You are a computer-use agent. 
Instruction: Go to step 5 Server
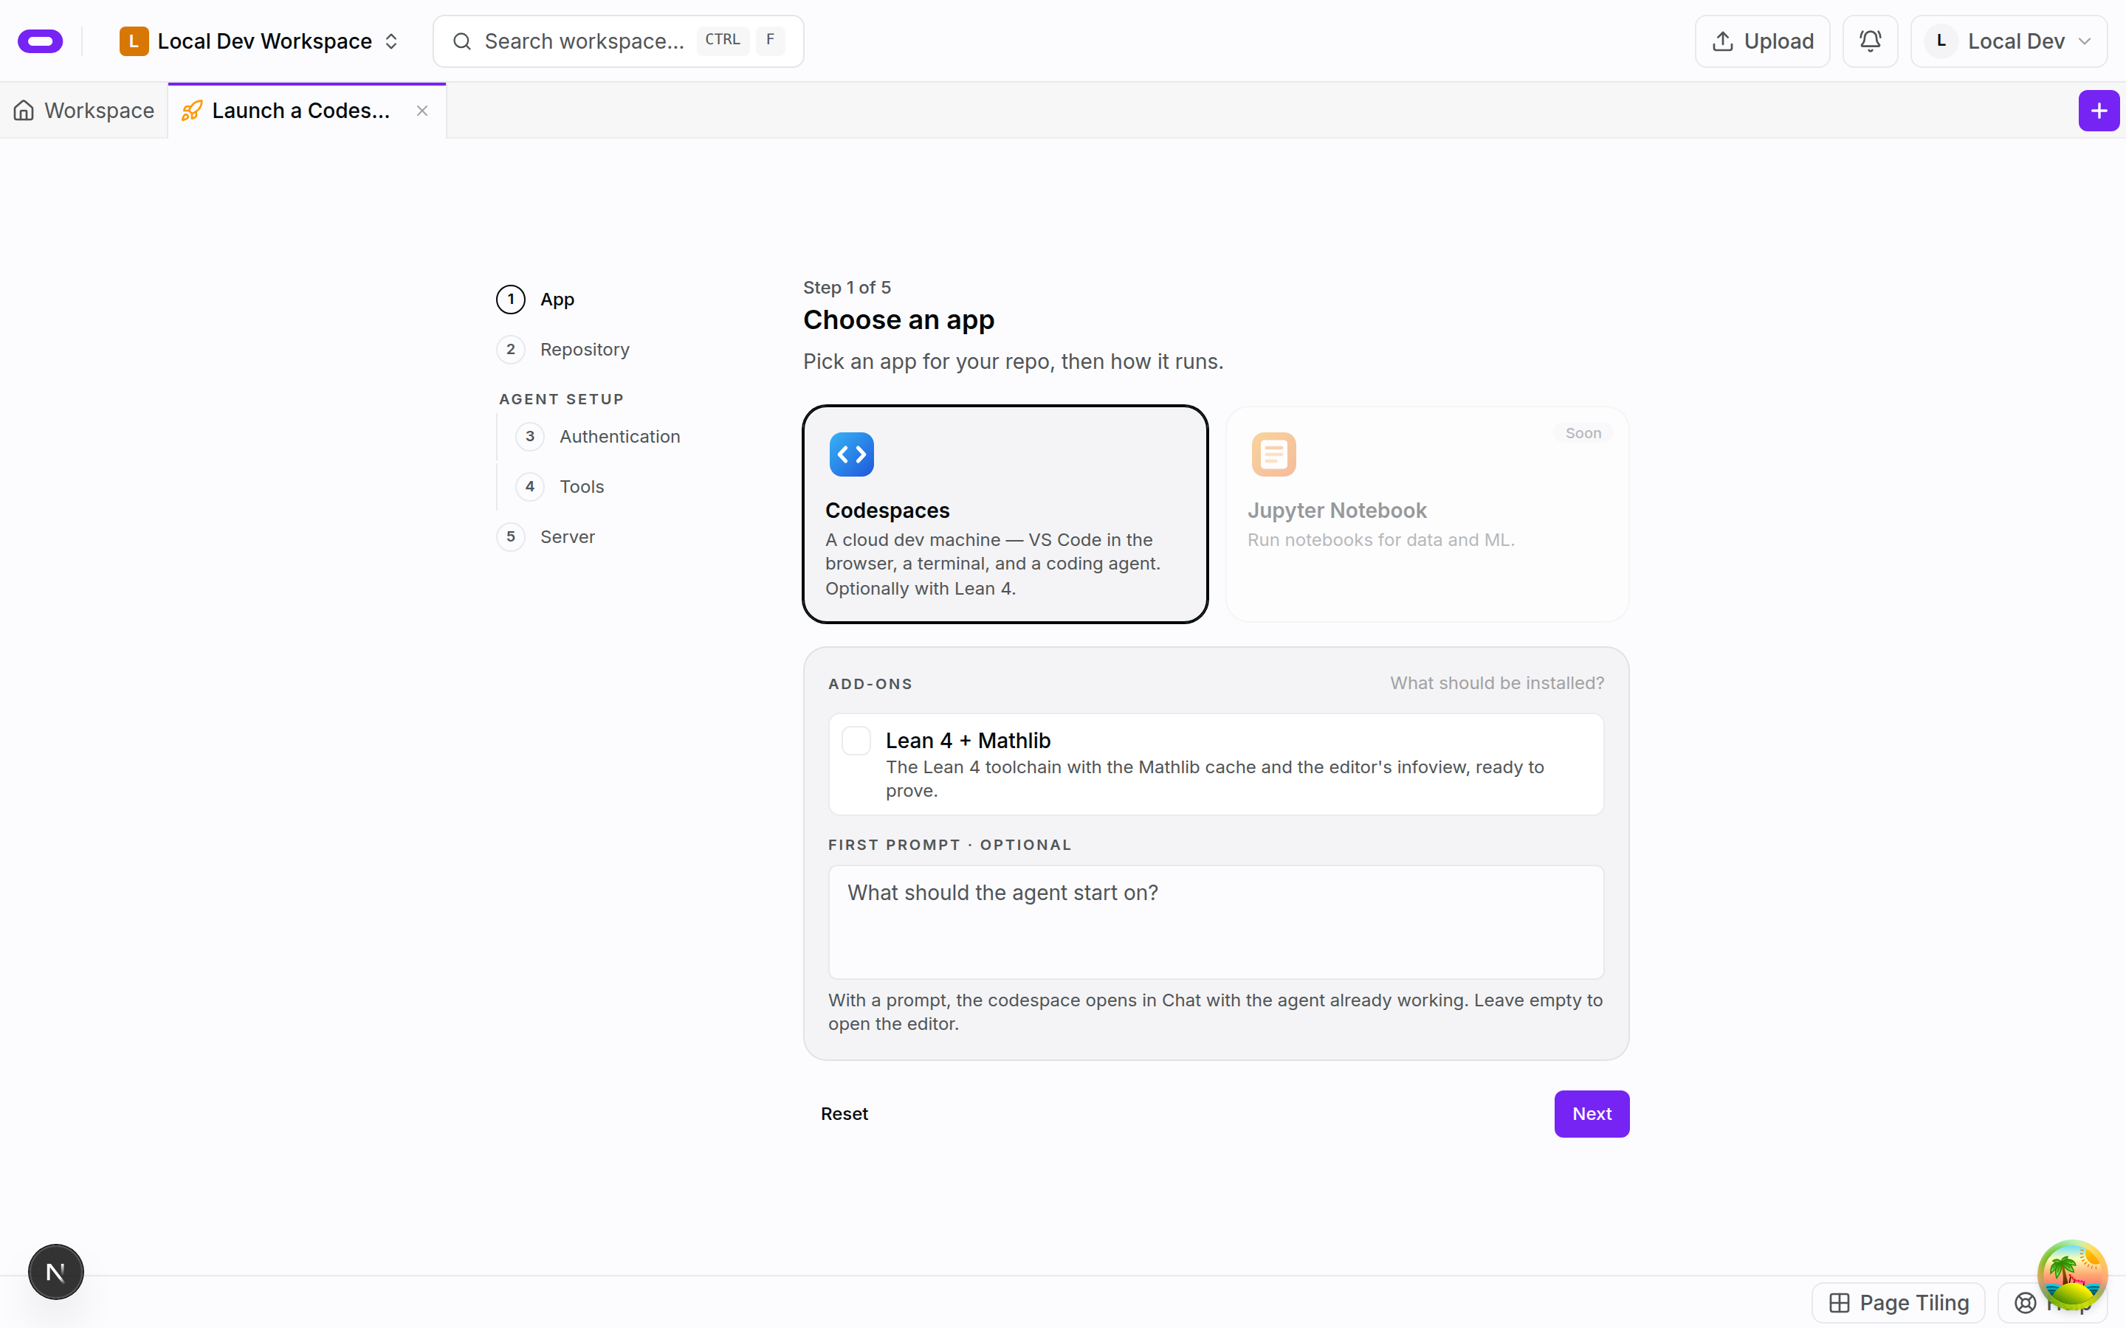click(546, 536)
